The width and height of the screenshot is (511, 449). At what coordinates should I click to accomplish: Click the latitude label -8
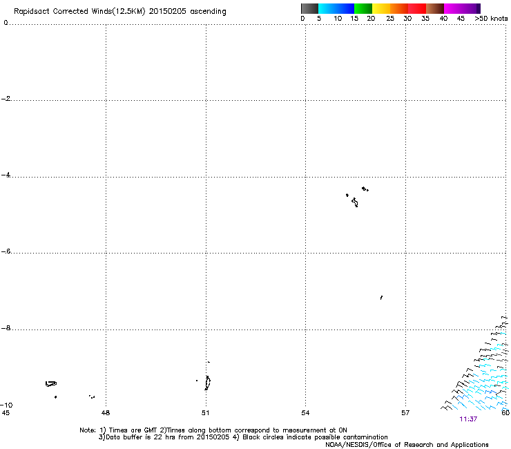pyautogui.click(x=6, y=328)
